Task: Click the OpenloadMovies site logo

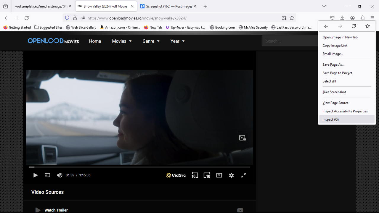Action: pos(53,41)
